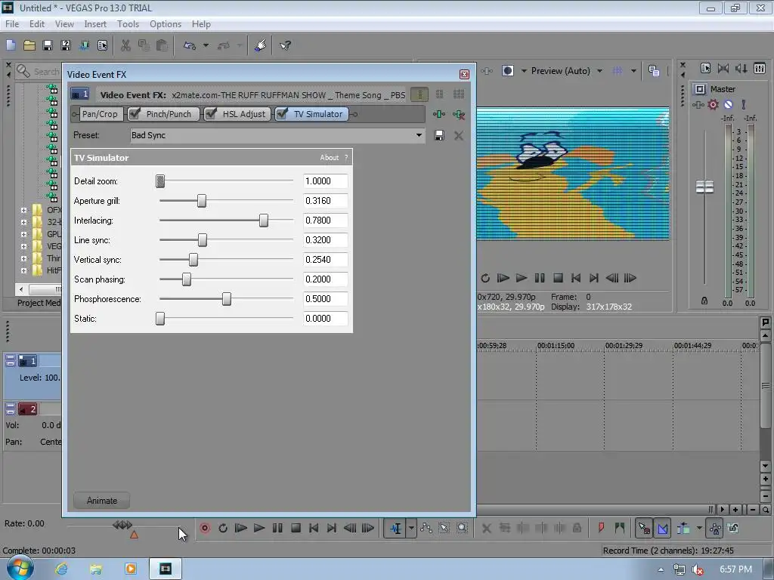Click the ? help link in TV Simulator

[346, 158]
